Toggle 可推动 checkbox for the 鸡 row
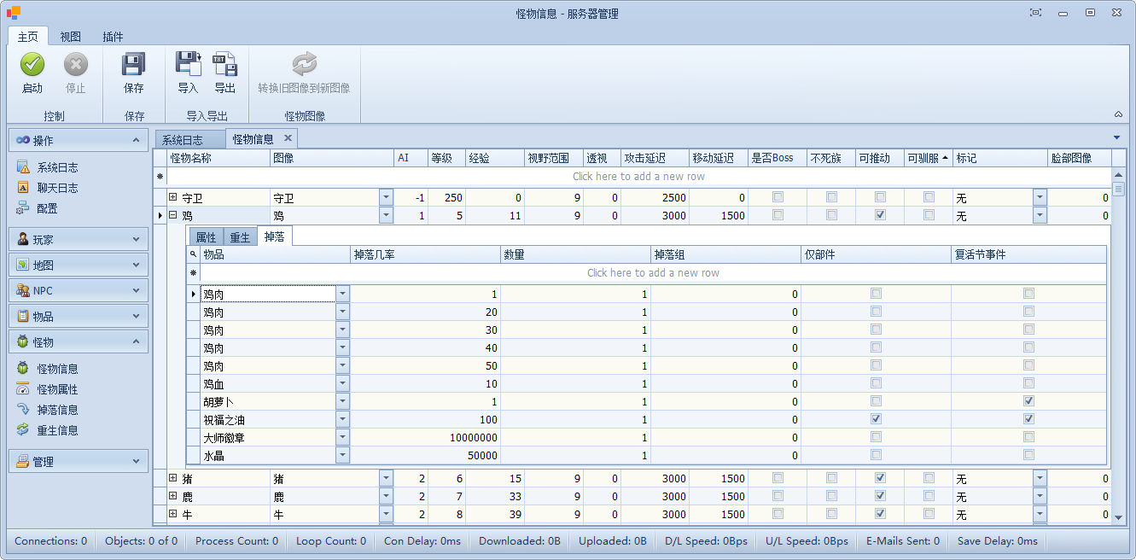 [880, 215]
